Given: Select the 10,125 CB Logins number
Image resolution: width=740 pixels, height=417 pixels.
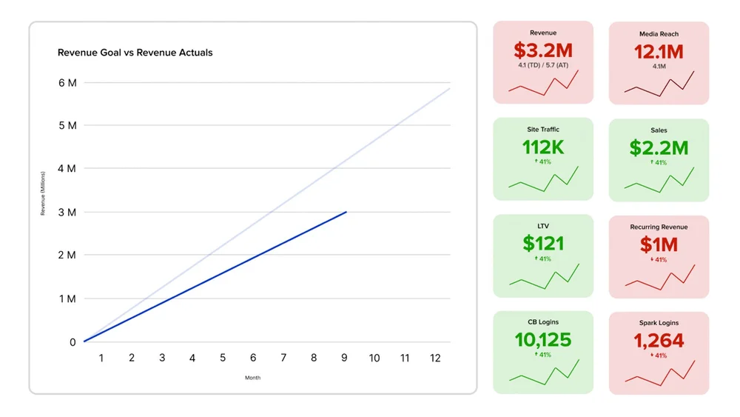Looking at the screenshot, I should [543, 340].
